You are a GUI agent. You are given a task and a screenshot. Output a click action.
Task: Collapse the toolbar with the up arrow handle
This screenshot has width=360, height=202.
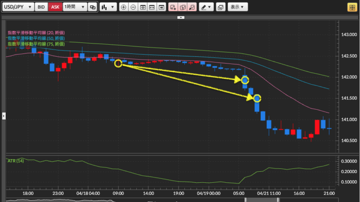(x=180, y=17)
